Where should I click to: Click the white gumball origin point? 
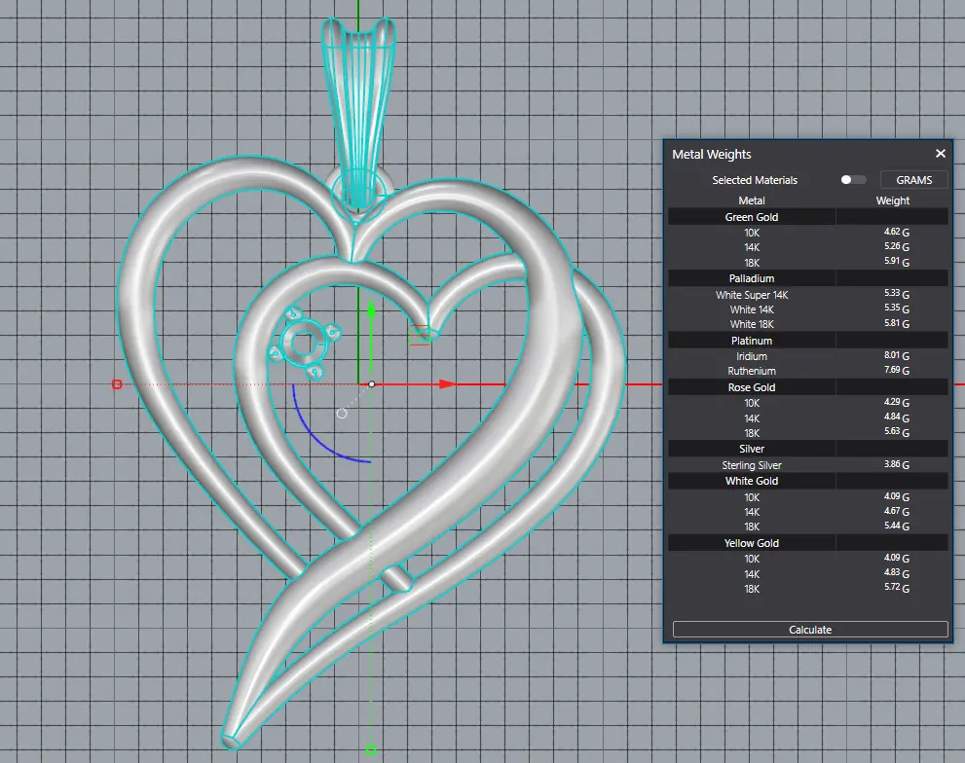[x=371, y=384]
